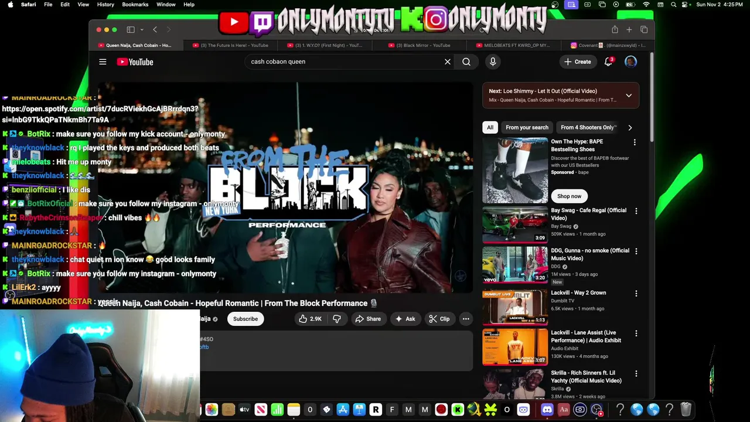Go back with Safari's back arrow

point(155,29)
